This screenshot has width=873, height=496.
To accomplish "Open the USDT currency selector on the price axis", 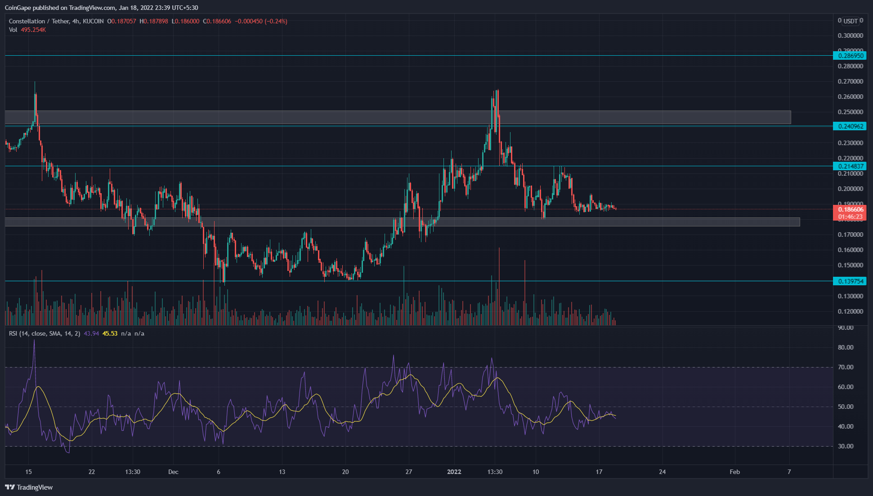I will [x=850, y=21].
